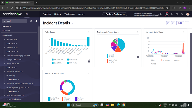Toggle In Progress series in legend

pos(166,60)
